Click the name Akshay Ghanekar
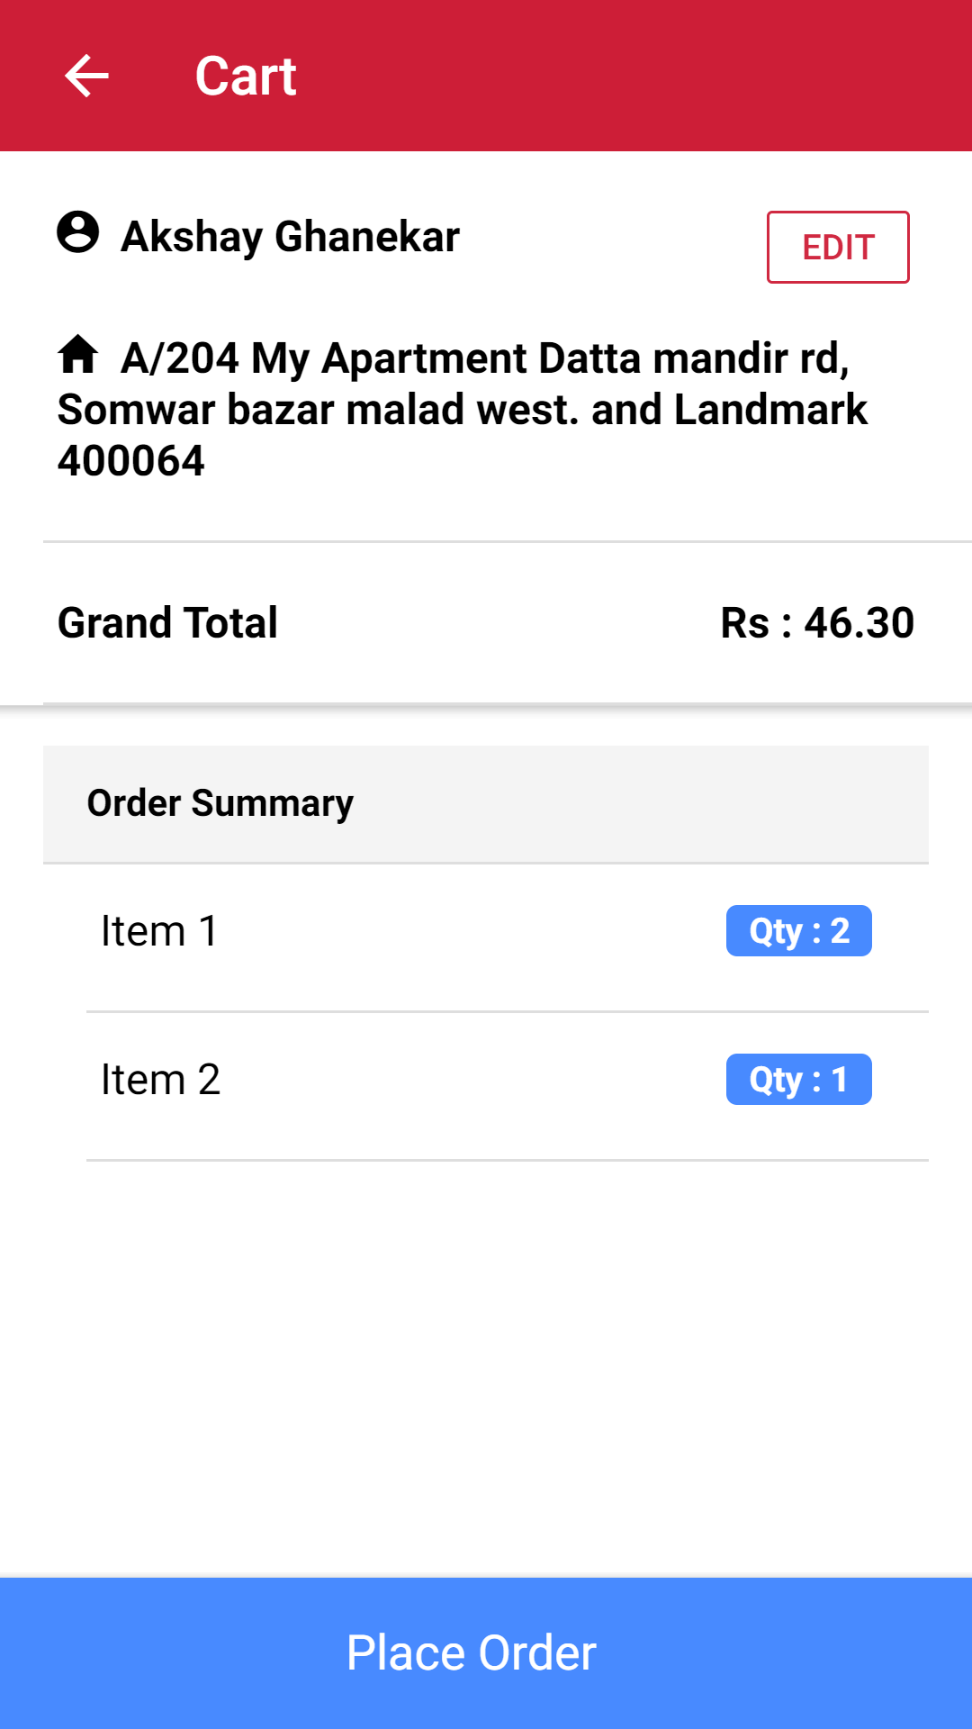 click(x=290, y=237)
